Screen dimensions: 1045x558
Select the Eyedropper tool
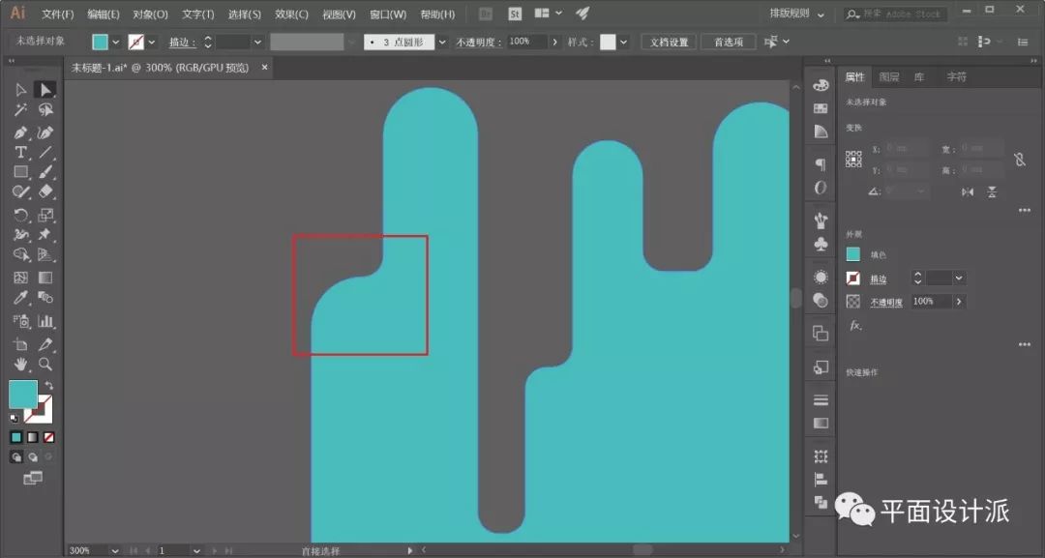20,298
